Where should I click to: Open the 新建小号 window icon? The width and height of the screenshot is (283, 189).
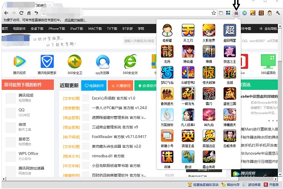(x=167, y=136)
